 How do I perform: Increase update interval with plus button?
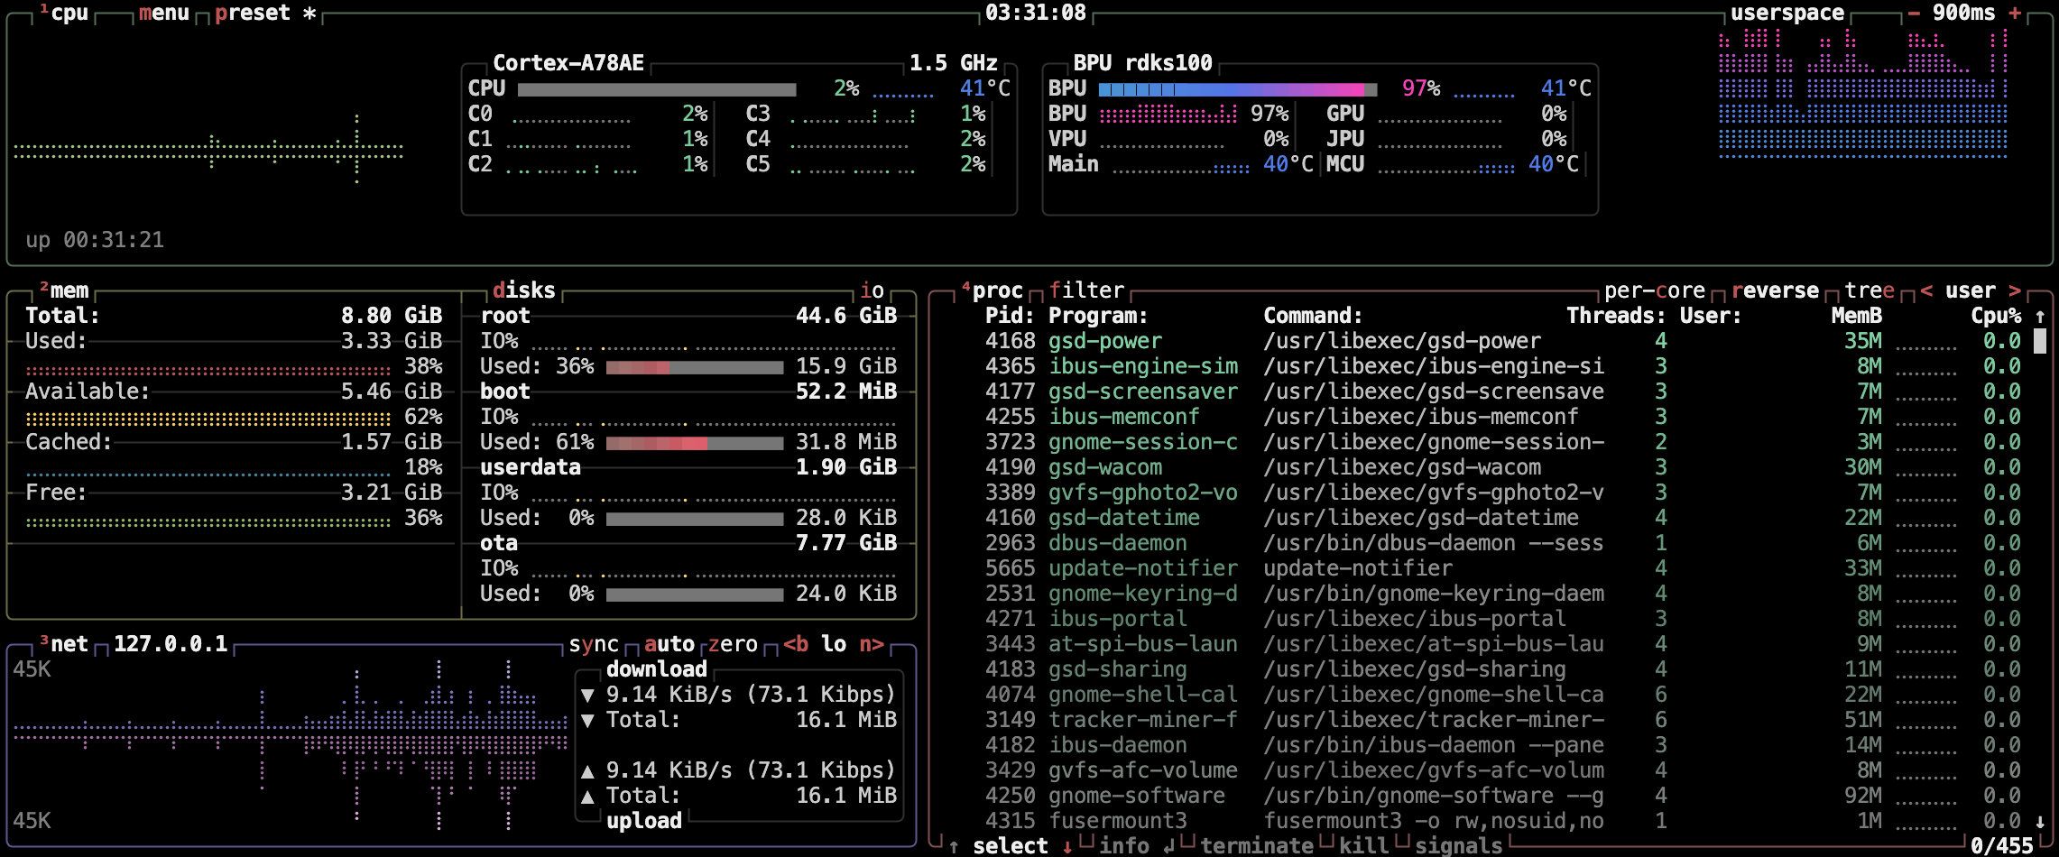click(2014, 14)
